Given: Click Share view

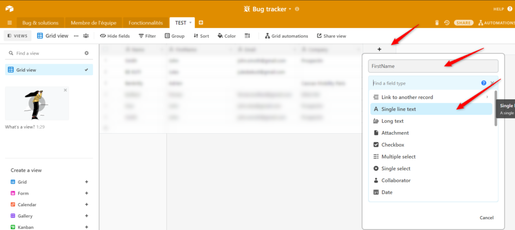Looking at the screenshot, I should pyautogui.click(x=331, y=36).
